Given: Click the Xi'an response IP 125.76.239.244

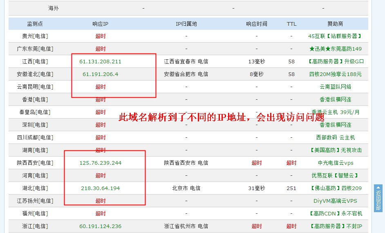Looking at the screenshot, I should 100,163.
